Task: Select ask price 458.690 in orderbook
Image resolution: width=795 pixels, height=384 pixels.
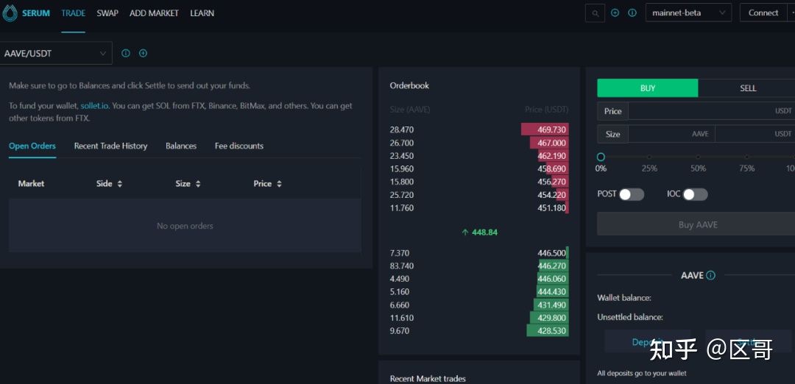Action: click(551, 168)
